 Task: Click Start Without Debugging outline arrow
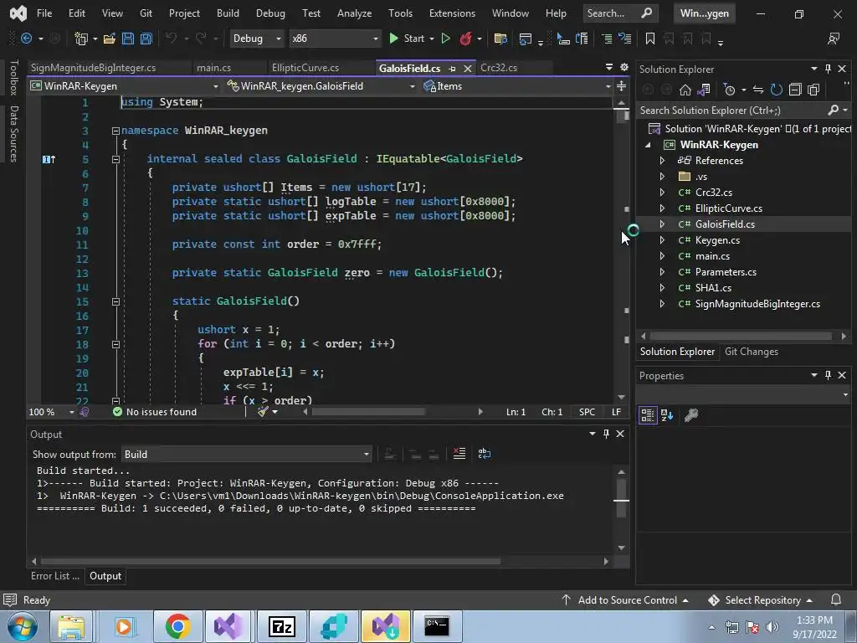click(x=445, y=39)
